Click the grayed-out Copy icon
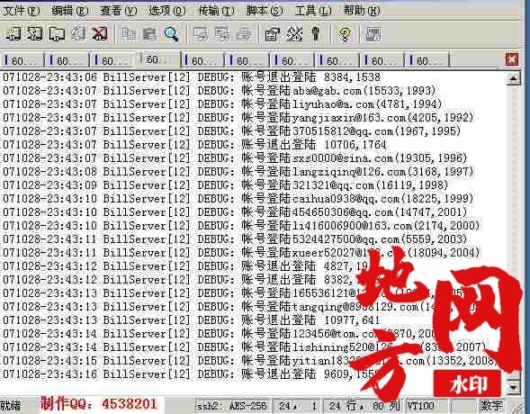This screenshot has width=530, height=414. [x=129, y=34]
